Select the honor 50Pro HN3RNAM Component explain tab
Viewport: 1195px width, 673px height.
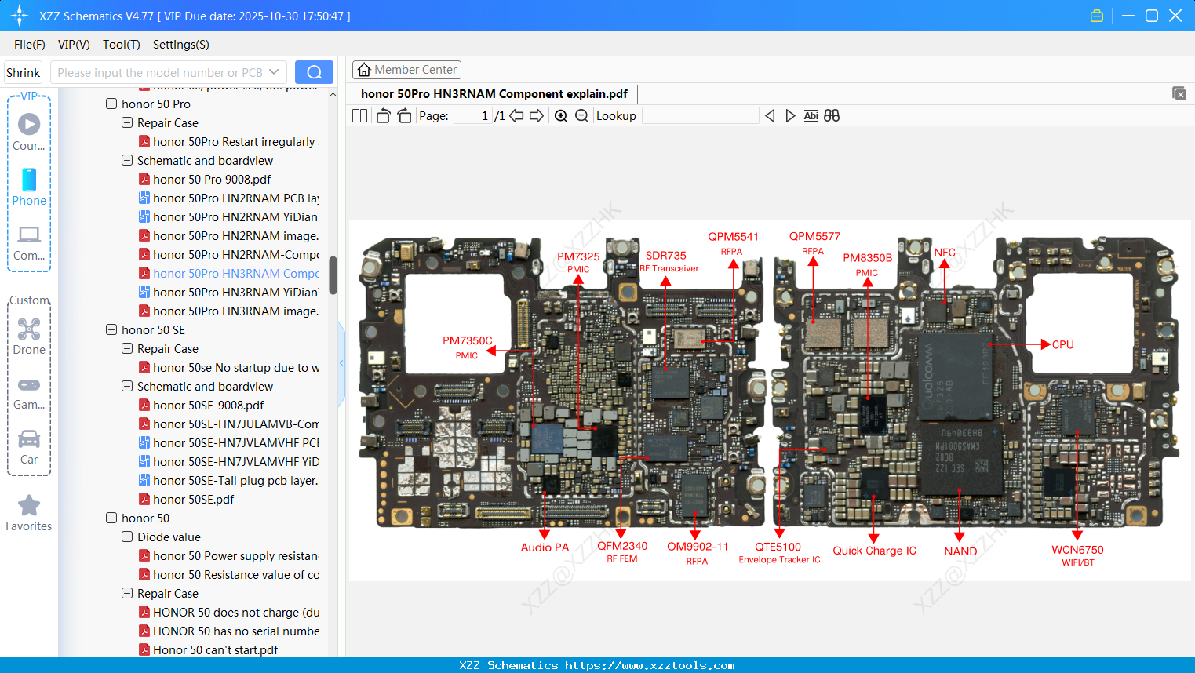click(494, 94)
